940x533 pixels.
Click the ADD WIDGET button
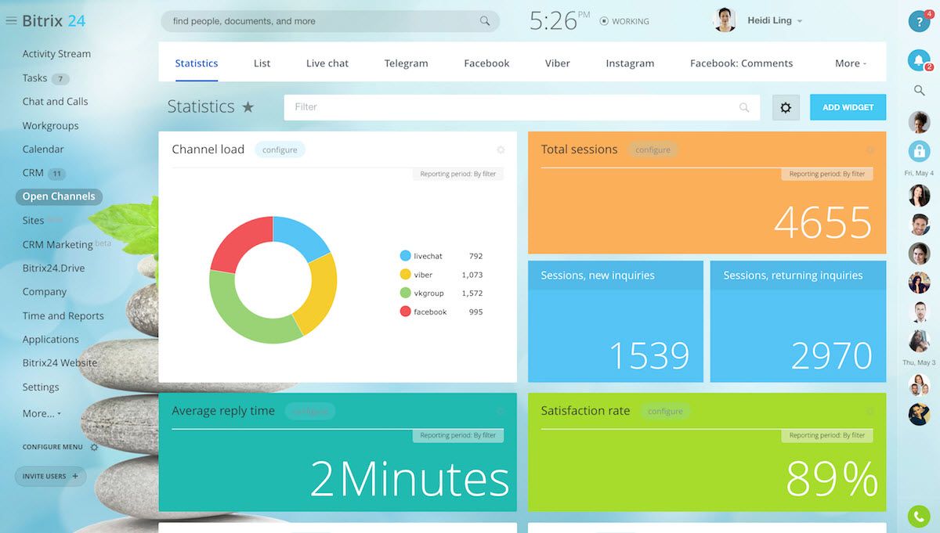pyautogui.click(x=848, y=107)
